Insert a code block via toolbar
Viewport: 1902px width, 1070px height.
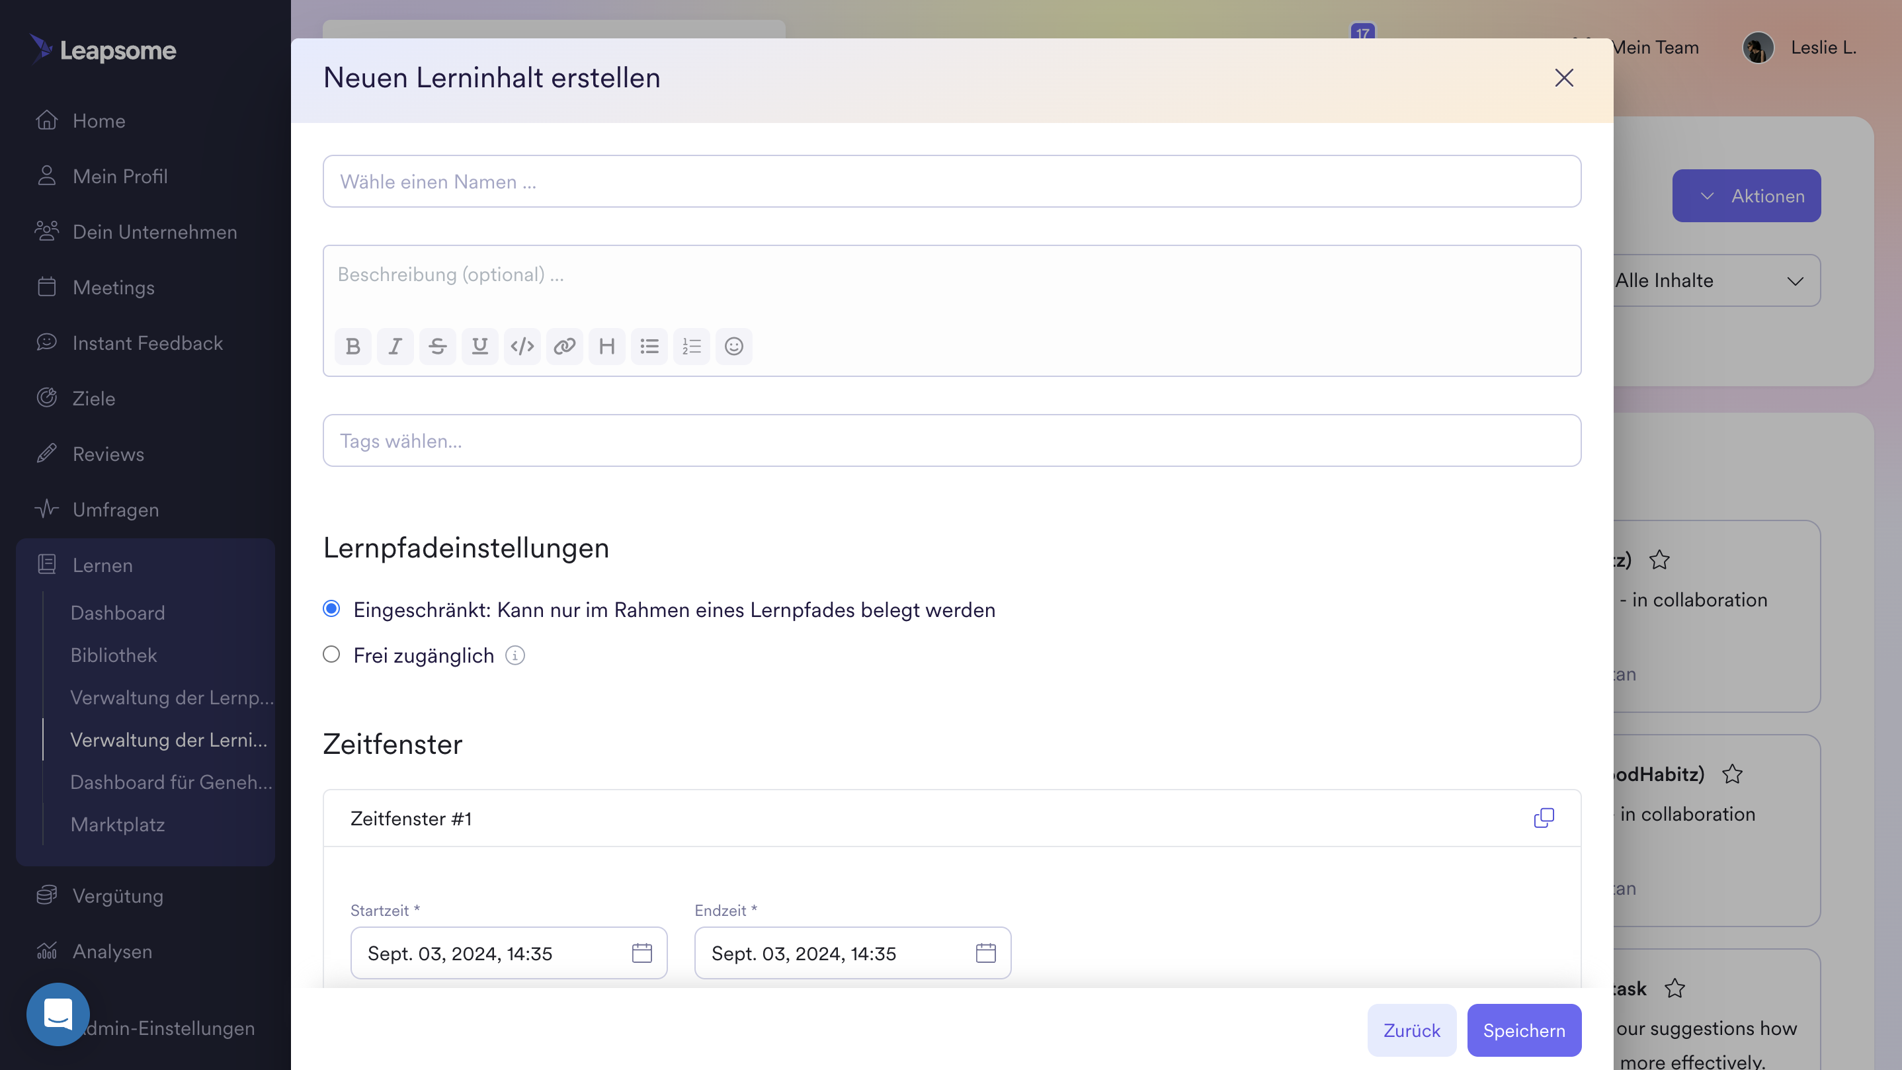point(522,347)
